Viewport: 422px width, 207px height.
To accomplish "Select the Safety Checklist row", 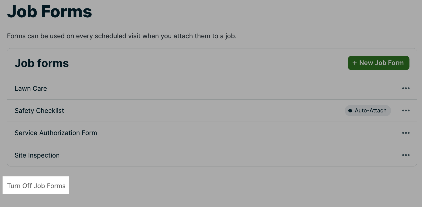I will (39, 111).
